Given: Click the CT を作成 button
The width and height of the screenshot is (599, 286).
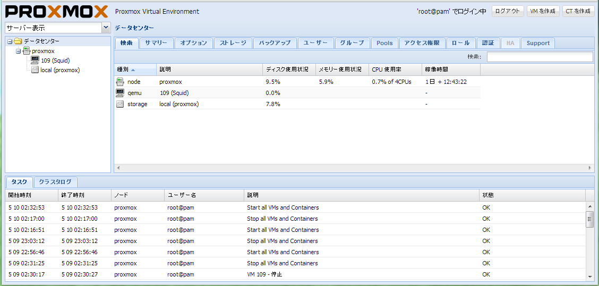Looking at the screenshot, I should pyautogui.click(x=578, y=11).
